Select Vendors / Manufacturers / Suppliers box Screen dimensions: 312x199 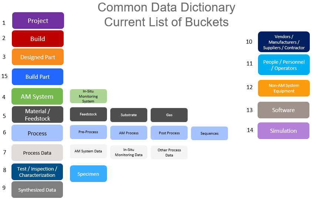(x=284, y=42)
